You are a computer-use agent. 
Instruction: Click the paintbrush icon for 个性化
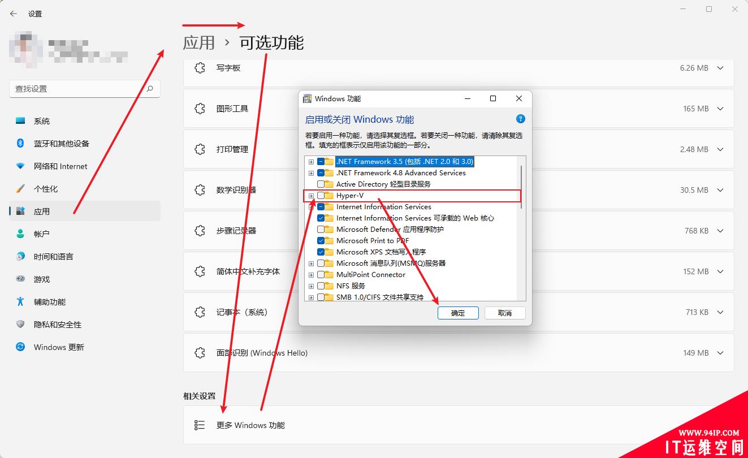click(20, 189)
